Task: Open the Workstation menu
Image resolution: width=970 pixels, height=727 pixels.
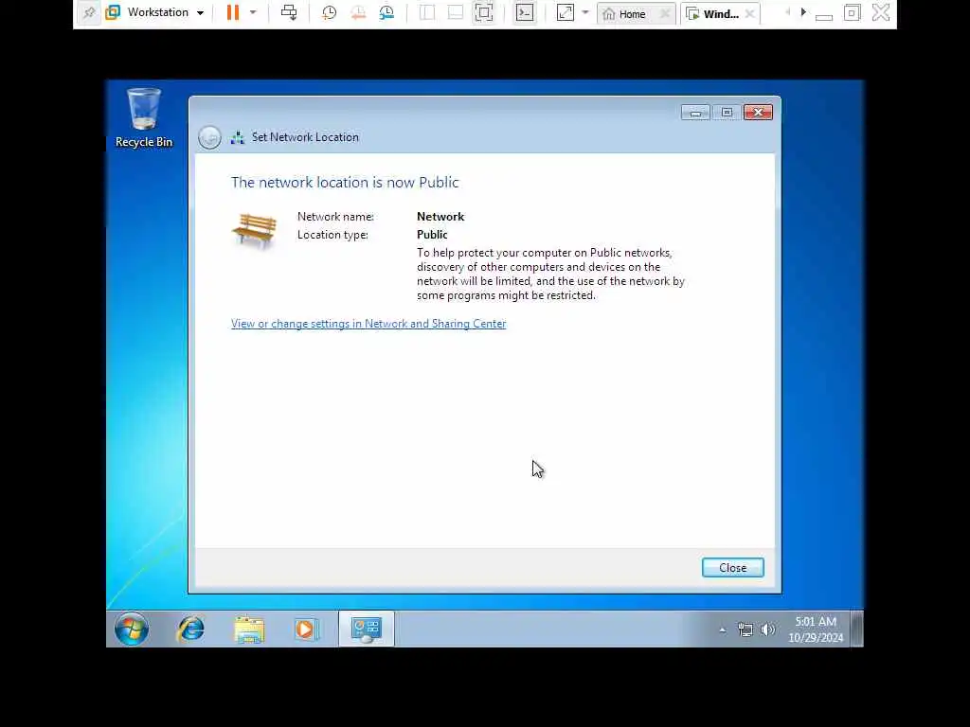Action: (154, 12)
